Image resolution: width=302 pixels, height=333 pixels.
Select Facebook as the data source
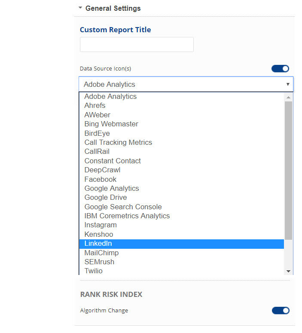pyautogui.click(x=101, y=179)
